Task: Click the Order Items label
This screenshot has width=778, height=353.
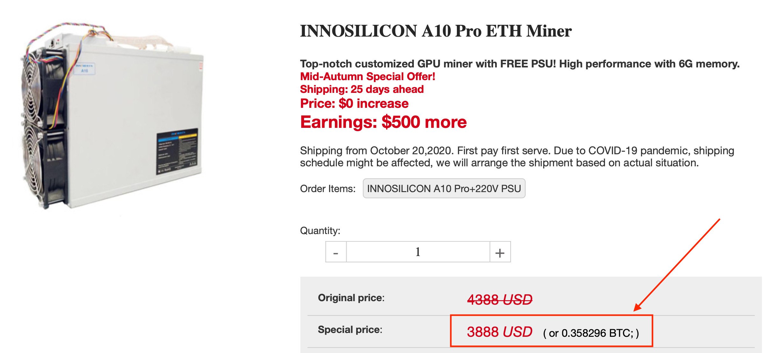Action: (x=328, y=189)
